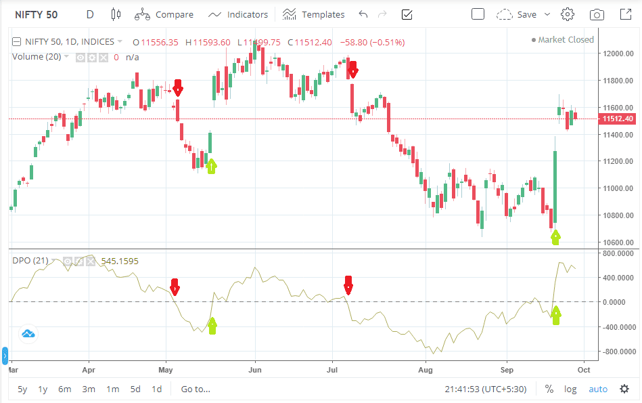This screenshot has width=642, height=403.
Task: Click the cloud Save icon
Action: [x=504, y=15]
